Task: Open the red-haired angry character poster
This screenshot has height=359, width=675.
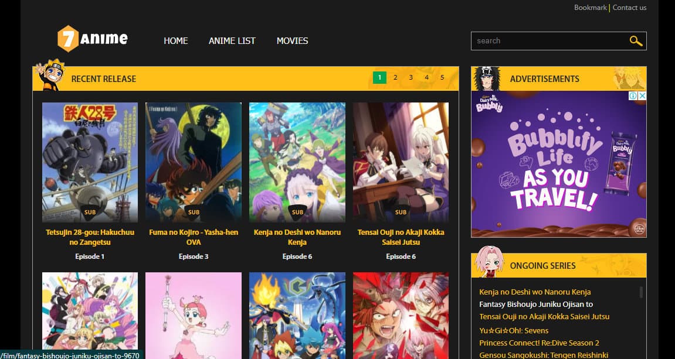Action: pyautogui.click(x=401, y=316)
